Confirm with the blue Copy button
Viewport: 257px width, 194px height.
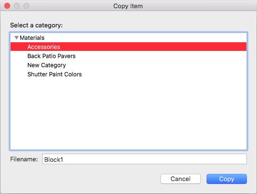click(x=227, y=179)
